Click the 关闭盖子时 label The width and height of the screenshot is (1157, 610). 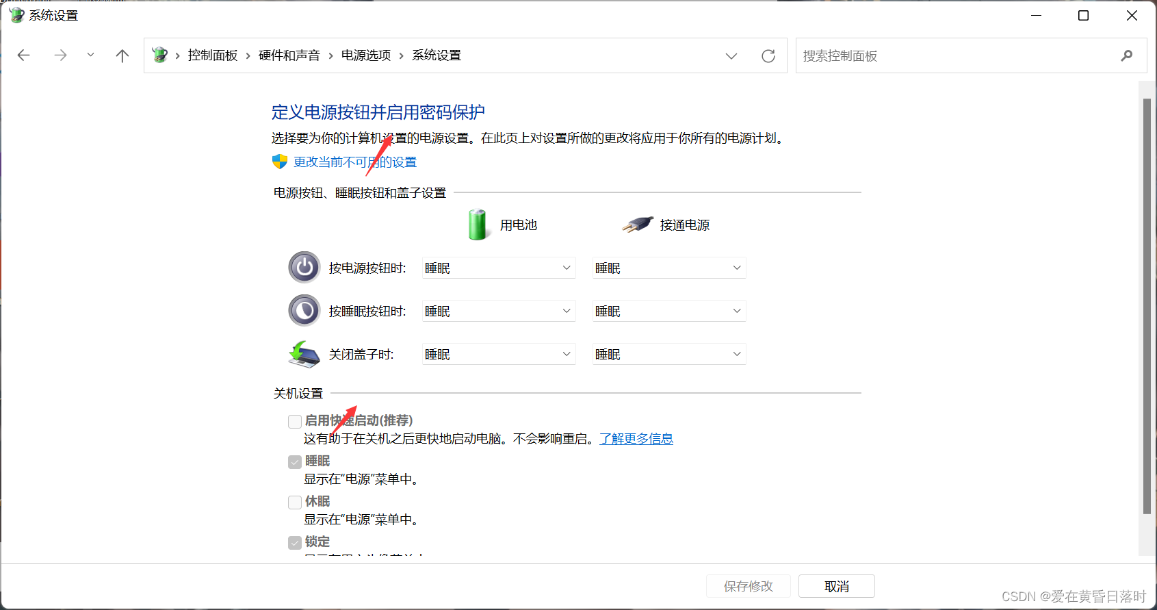[x=361, y=355]
